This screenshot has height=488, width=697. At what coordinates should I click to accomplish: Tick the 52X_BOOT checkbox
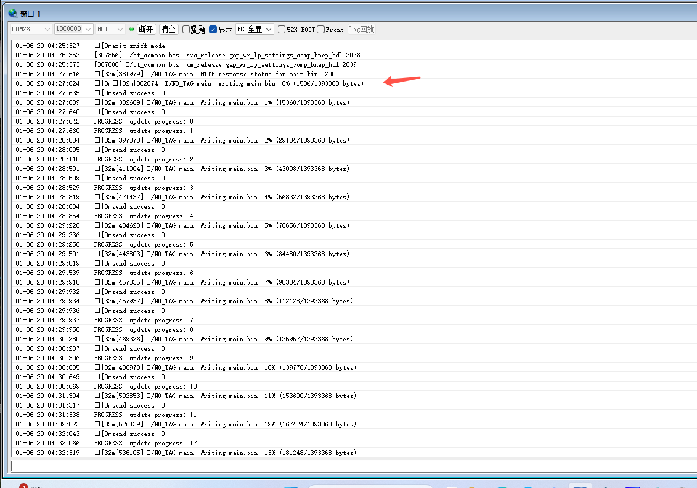point(281,30)
